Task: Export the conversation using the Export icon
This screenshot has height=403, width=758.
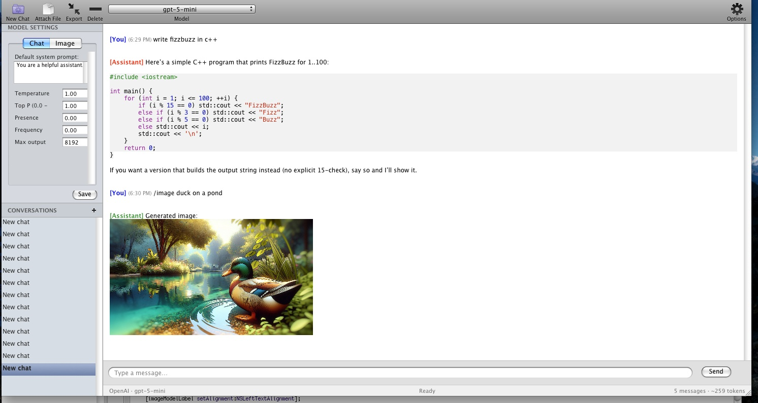Action: click(74, 9)
